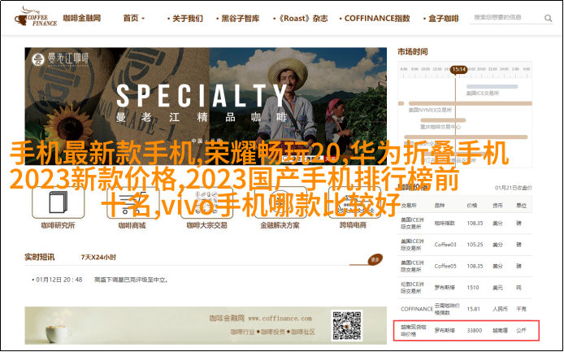Click the 美国NYMEX交易所 trading hours bar

(470, 104)
